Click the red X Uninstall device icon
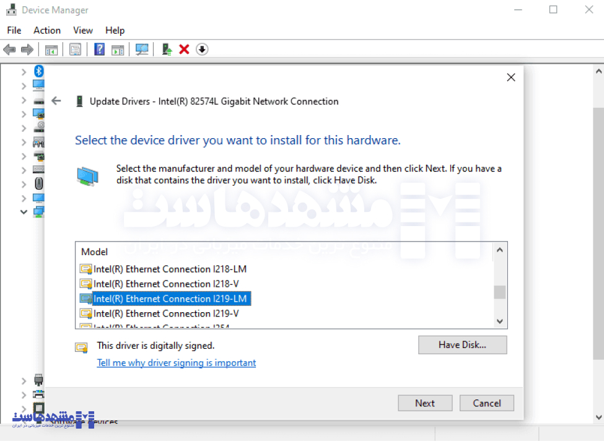 [x=184, y=50]
